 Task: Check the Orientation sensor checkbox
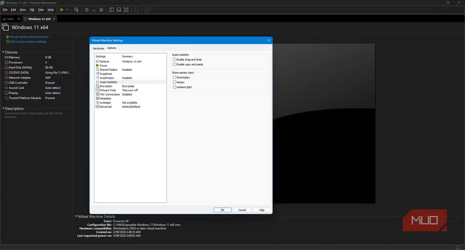[x=174, y=78]
